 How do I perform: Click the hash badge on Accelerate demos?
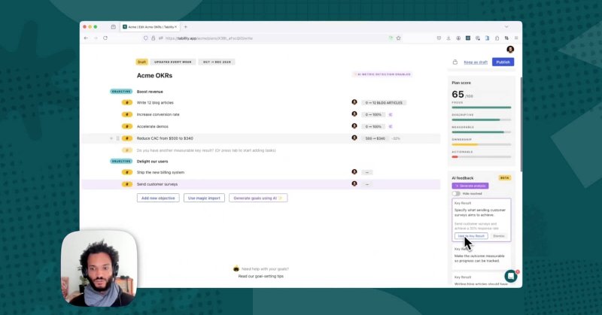[127, 126]
